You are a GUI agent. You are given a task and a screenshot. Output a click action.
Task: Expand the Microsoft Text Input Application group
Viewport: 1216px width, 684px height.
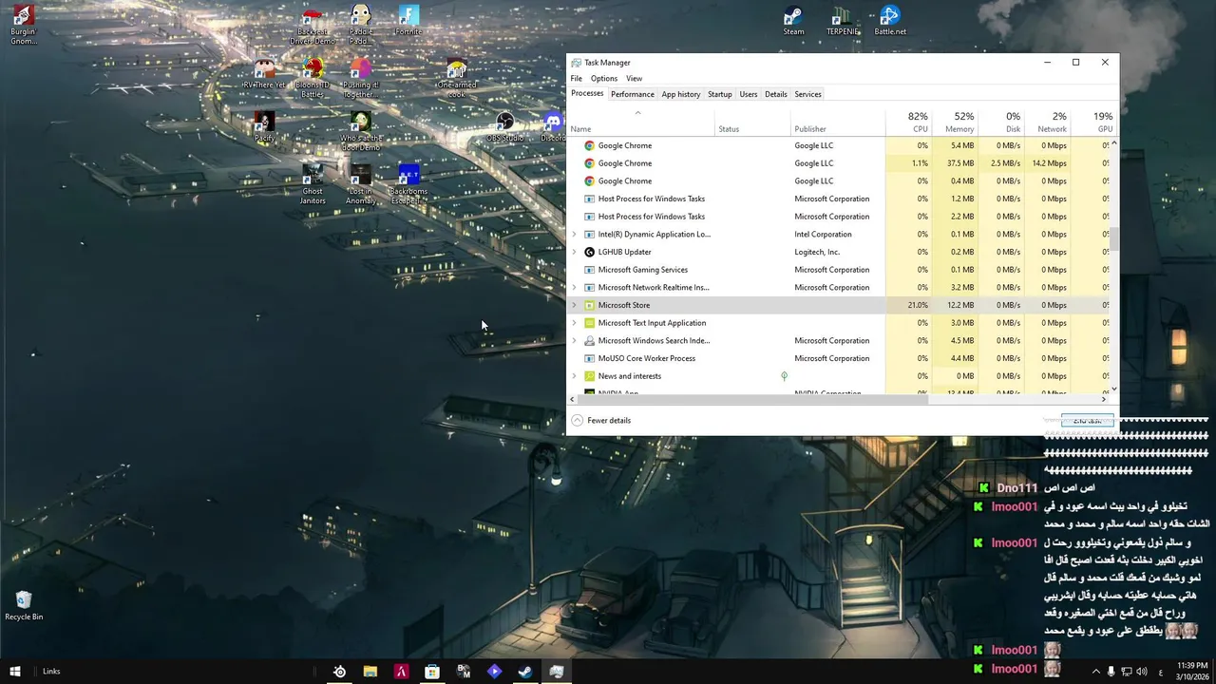click(x=574, y=323)
